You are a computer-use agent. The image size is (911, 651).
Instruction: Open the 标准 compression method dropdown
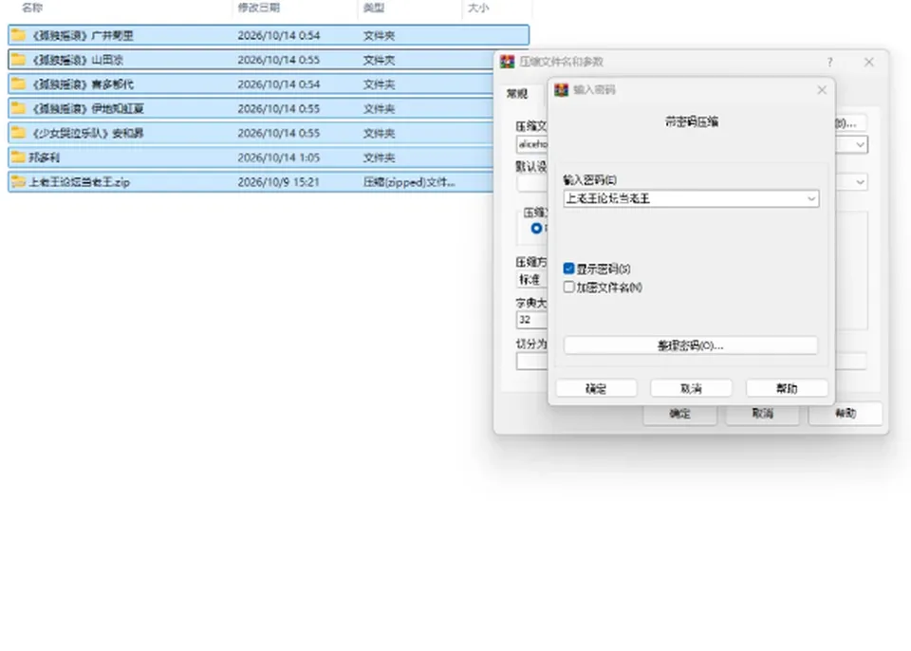coord(532,280)
